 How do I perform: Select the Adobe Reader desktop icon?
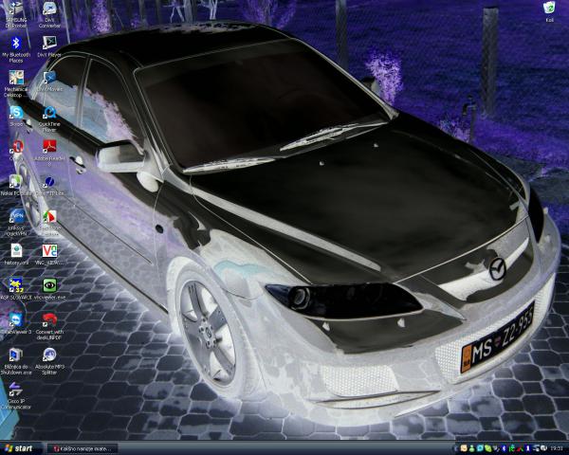point(49,147)
